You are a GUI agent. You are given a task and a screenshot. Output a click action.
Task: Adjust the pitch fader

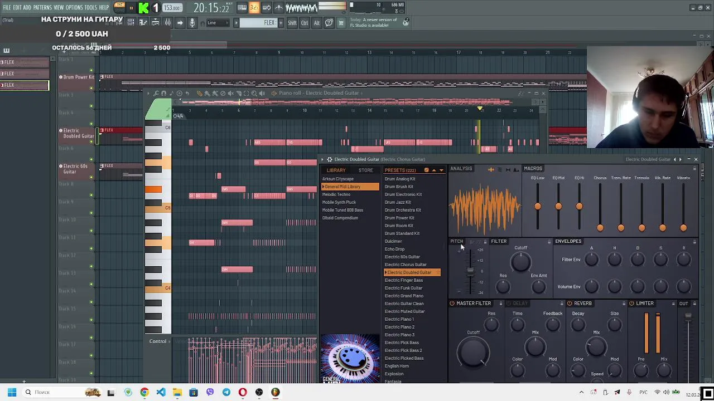tap(470, 271)
